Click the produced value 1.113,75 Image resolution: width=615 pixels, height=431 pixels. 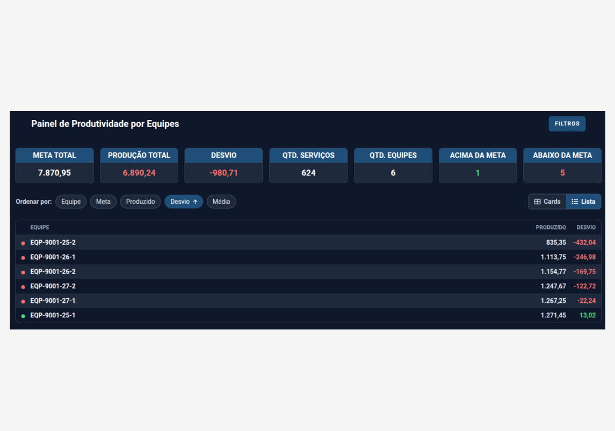tap(553, 257)
